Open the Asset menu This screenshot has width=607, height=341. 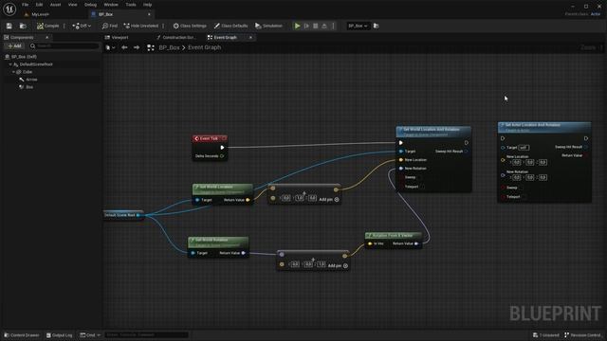tap(55, 5)
